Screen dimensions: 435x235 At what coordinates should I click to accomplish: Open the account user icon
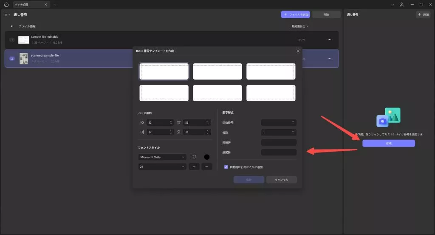[x=402, y=4]
